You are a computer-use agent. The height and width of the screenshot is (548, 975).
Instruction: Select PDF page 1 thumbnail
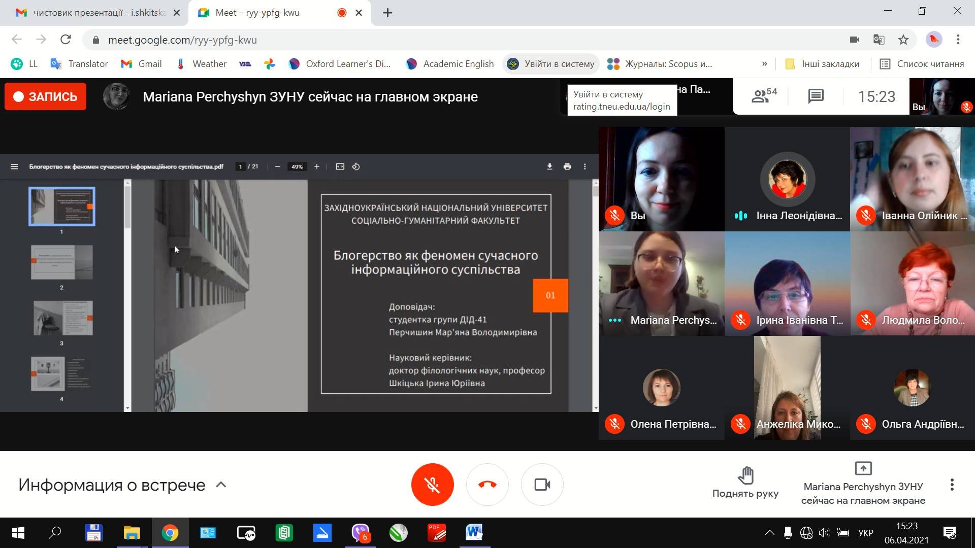coord(61,206)
